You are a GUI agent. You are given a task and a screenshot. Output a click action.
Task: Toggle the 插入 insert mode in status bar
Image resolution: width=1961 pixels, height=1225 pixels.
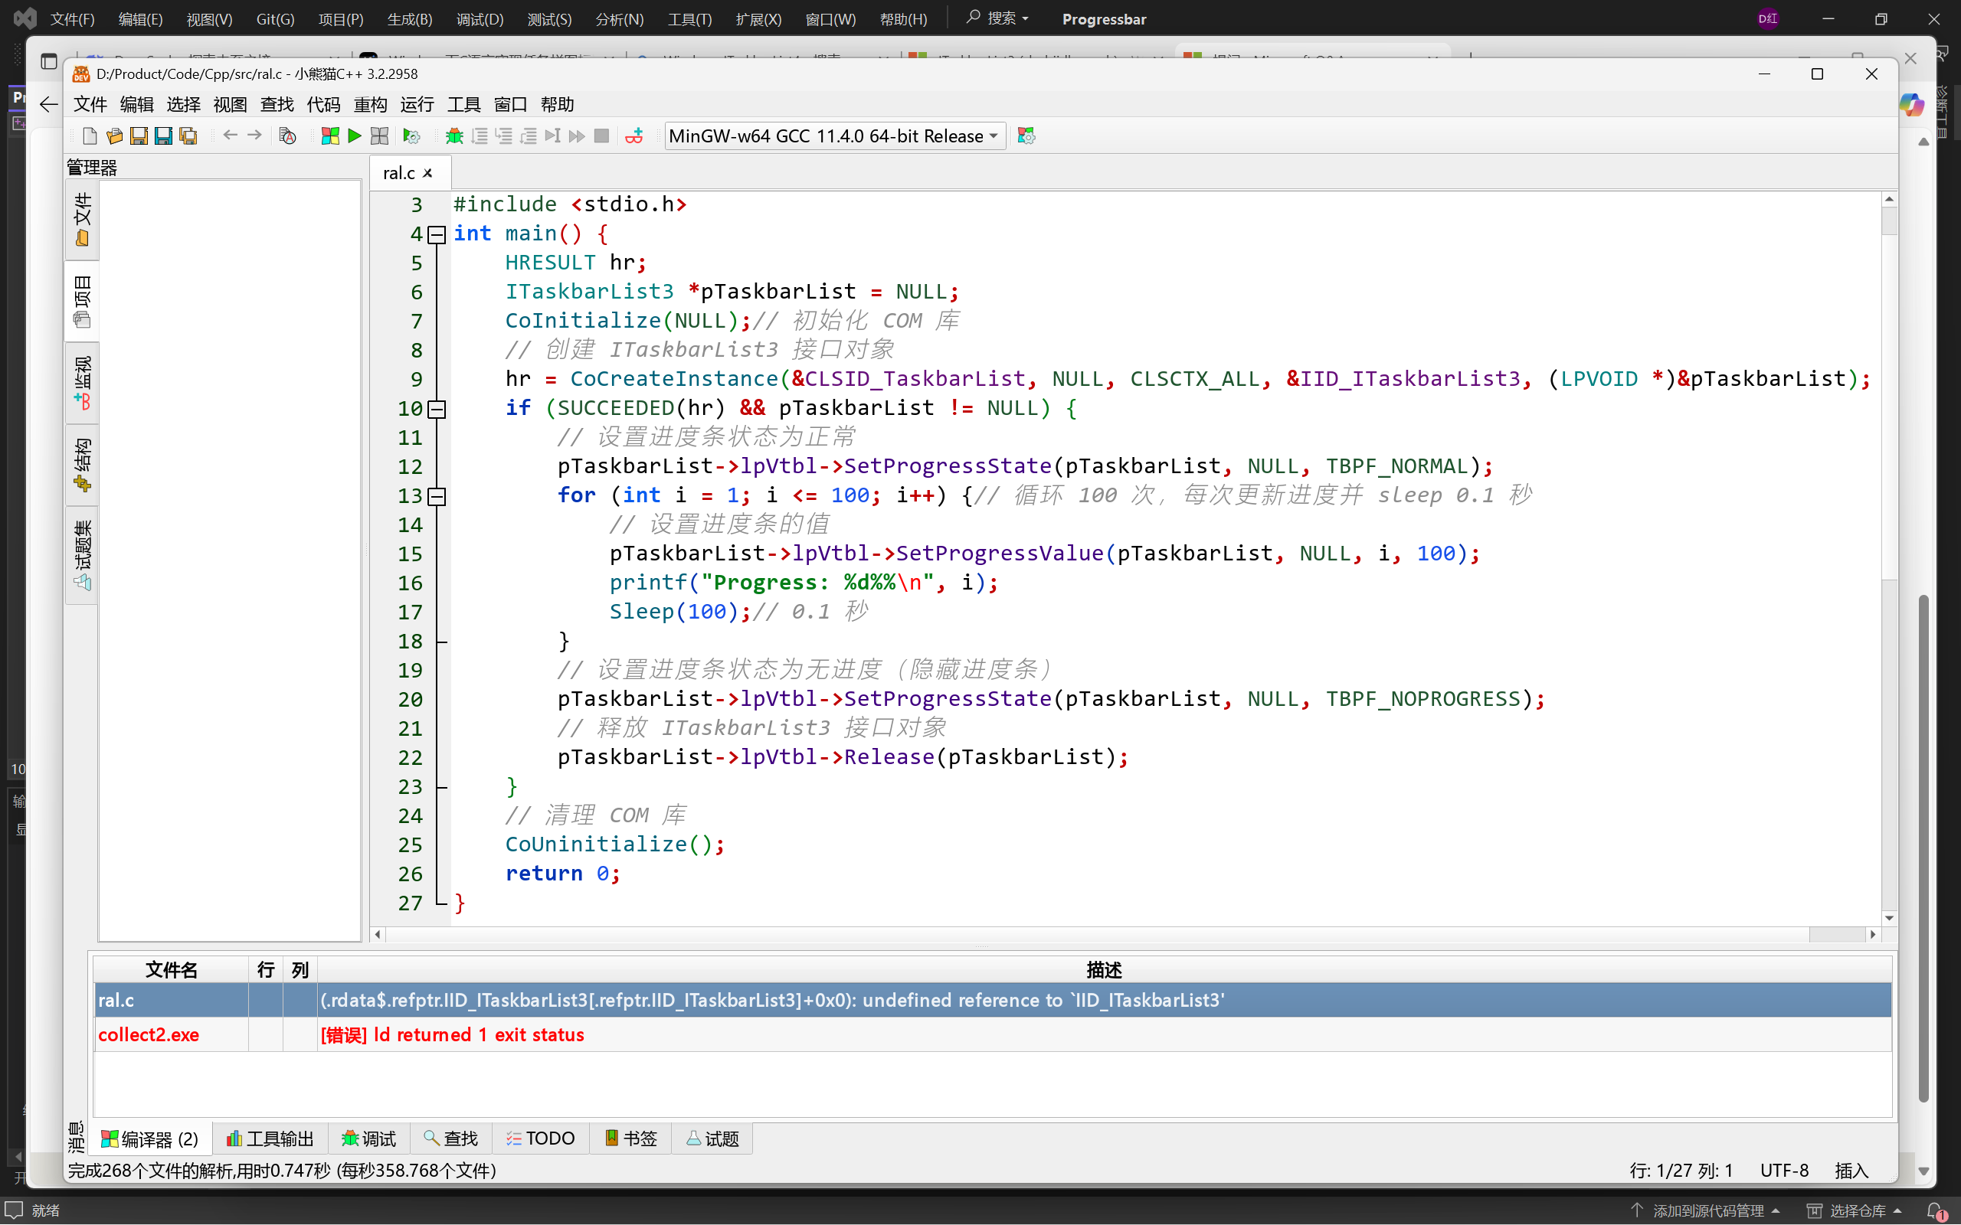coord(1851,1170)
